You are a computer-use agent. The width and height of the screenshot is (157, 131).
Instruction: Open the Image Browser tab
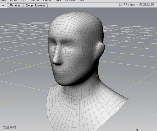35,5
